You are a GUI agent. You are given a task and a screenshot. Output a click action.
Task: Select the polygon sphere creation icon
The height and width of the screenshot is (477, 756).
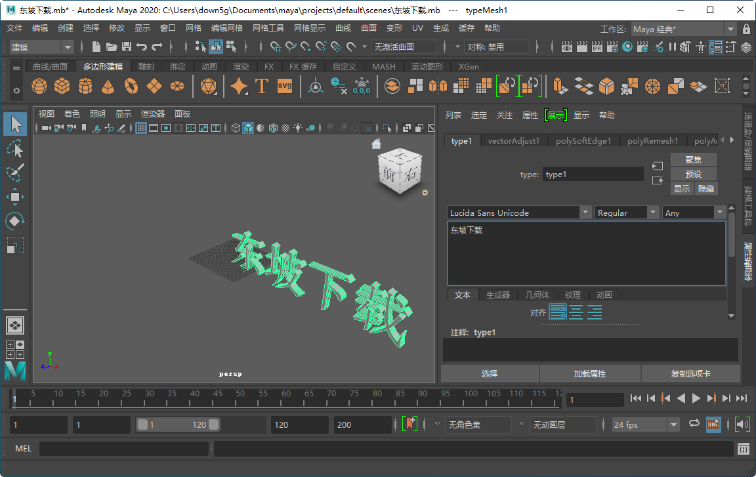coord(39,86)
